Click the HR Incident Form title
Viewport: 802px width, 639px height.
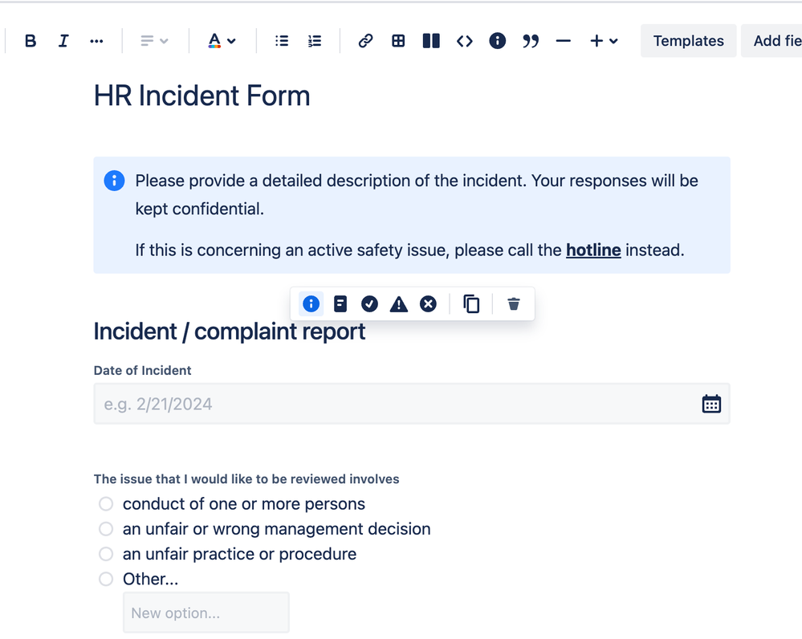pyautogui.click(x=202, y=96)
